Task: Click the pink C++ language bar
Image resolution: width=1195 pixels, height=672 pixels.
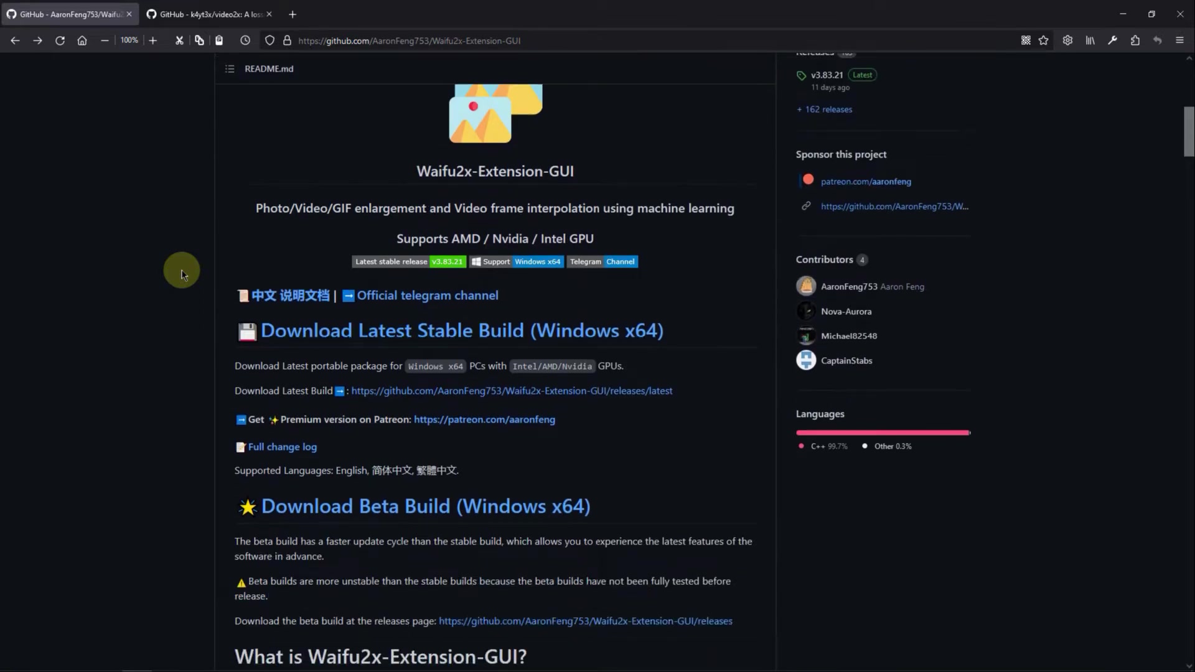Action: click(882, 432)
